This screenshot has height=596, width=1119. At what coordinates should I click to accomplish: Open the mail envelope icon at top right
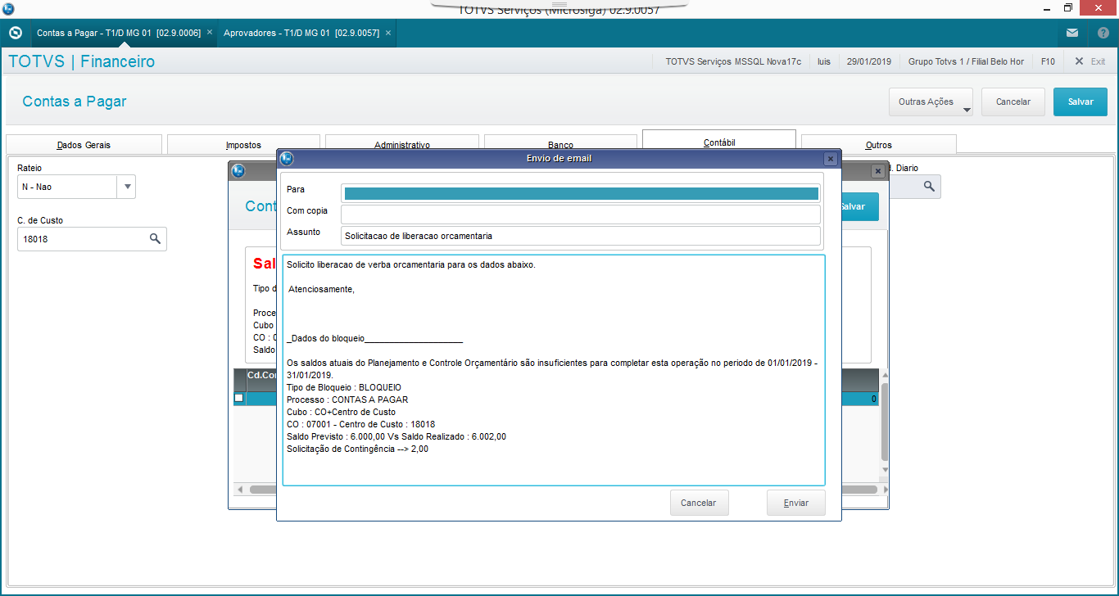pyautogui.click(x=1072, y=33)
